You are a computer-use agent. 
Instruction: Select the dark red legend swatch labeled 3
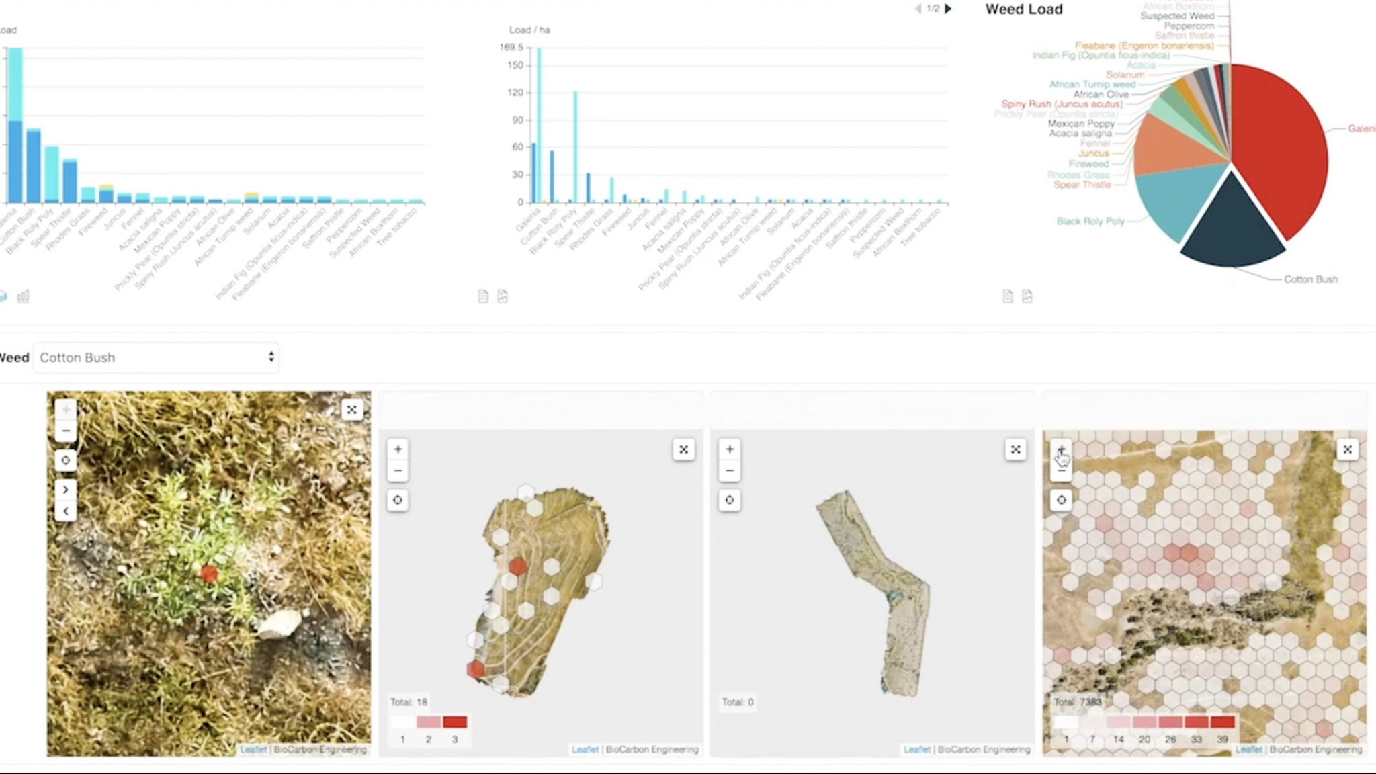pyautogui.click(x=455, y=722)
